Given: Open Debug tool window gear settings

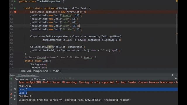Looking at the screenshot, I should pos(172,75).
